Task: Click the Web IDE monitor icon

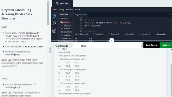Action: pyautogui.click(x=57, y=4)
